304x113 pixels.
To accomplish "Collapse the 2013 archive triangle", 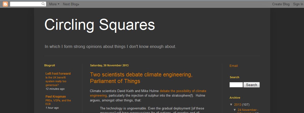I will pos(231,105).
